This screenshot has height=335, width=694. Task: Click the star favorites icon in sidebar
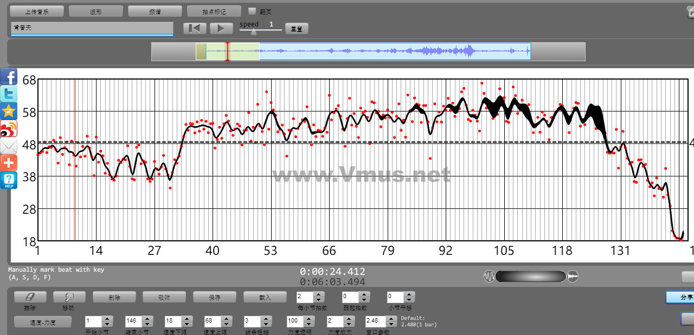(x=9, y=111)
